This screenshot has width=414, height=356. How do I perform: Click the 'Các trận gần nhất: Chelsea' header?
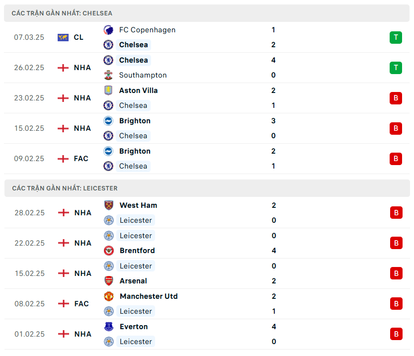click(62, 13)
